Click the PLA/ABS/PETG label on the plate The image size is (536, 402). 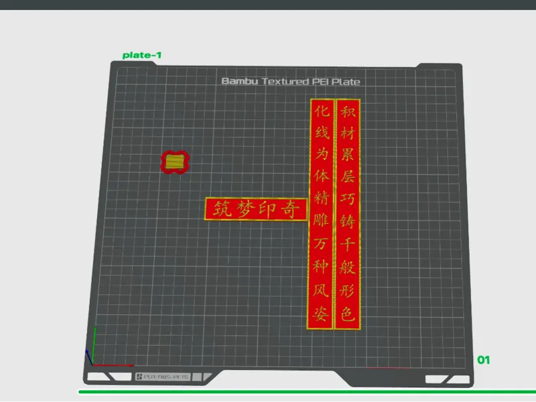pyautogui.click(x=165, y=377)
